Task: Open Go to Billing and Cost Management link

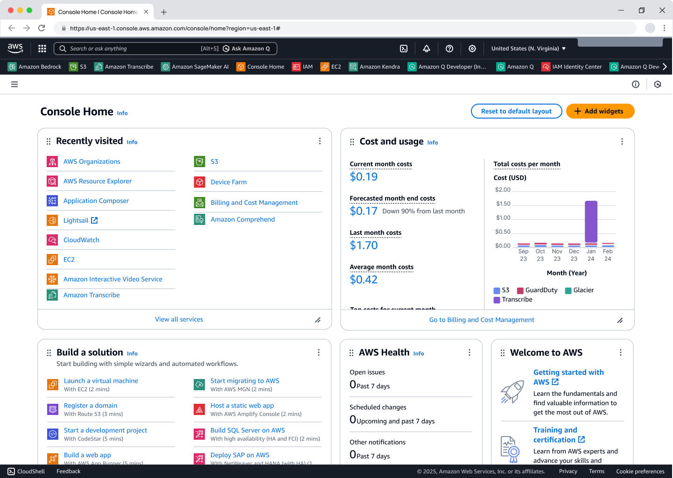Action: [x=482, y=320]
